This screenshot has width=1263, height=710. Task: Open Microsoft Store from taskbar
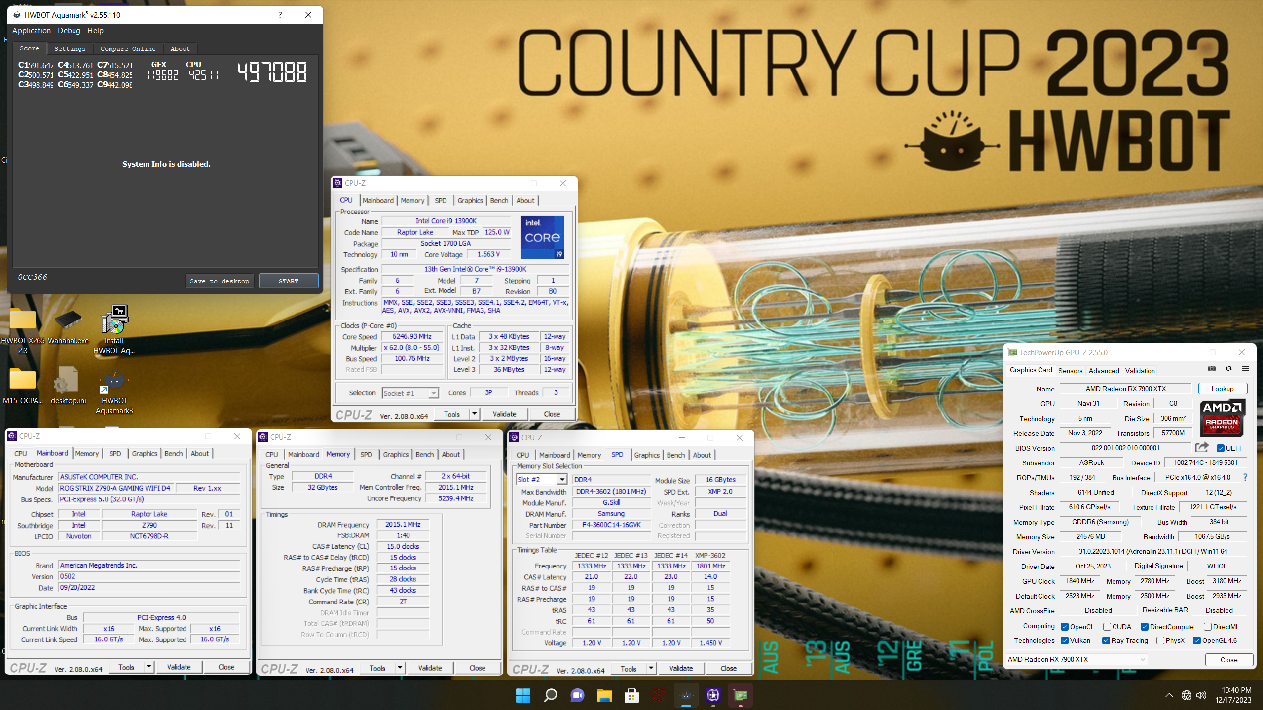(631, 695)
